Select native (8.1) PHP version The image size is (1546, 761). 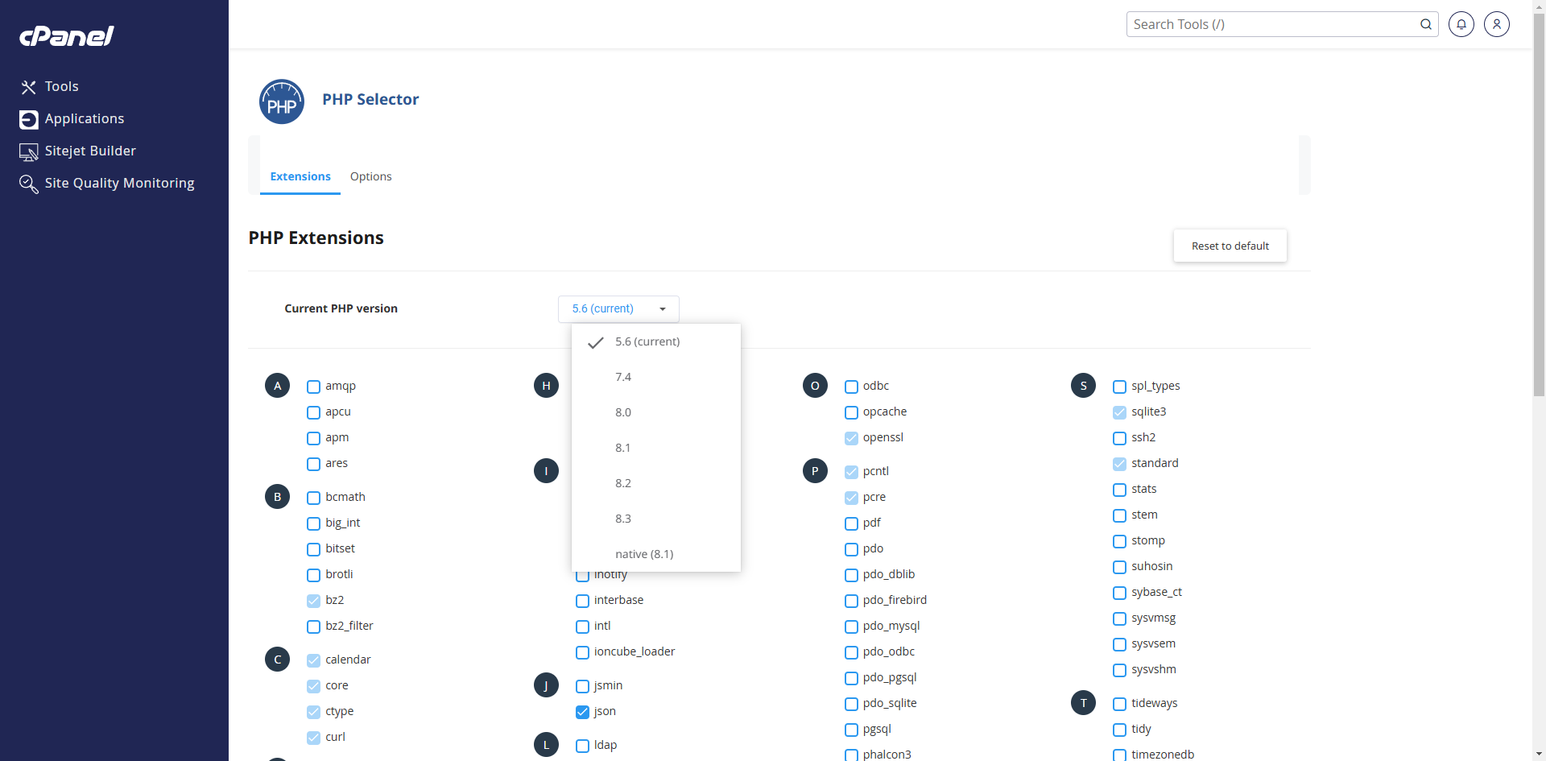656,554
